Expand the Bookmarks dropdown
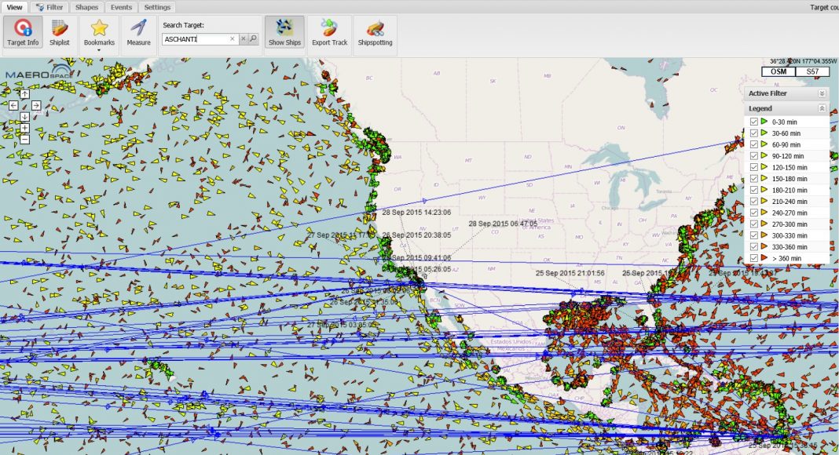This screenshot has width=839, height=455. click(x=99, y=50)
